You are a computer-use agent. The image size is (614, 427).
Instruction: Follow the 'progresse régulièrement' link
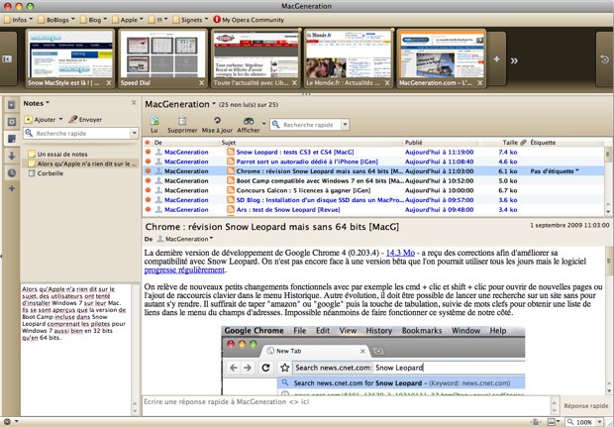(184, 269)
